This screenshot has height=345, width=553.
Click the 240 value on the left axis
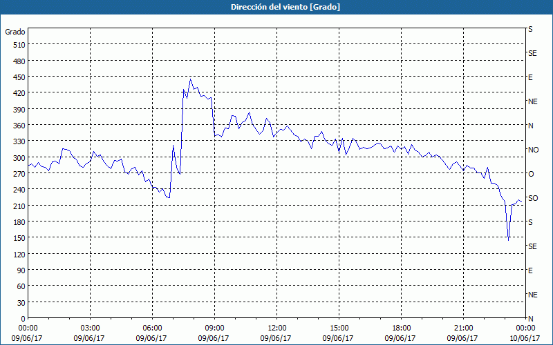point(19,190)
